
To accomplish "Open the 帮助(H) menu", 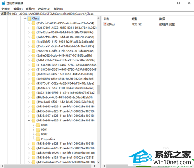I will point(58,9).
